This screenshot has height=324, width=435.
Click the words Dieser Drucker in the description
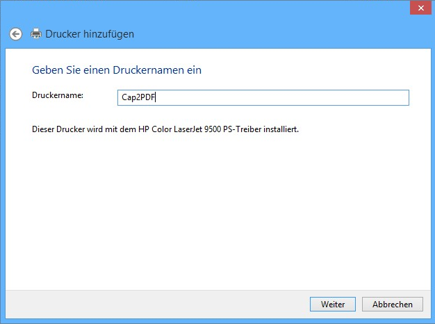click(58, 130)
